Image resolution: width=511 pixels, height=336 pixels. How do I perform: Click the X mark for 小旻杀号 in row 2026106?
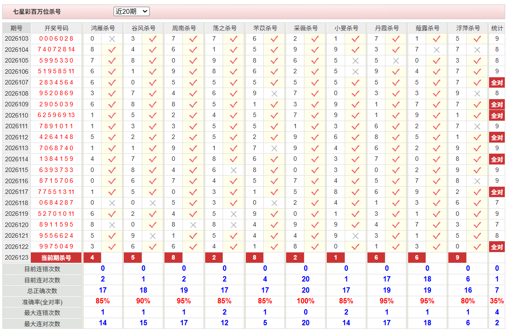pos(355,71)
